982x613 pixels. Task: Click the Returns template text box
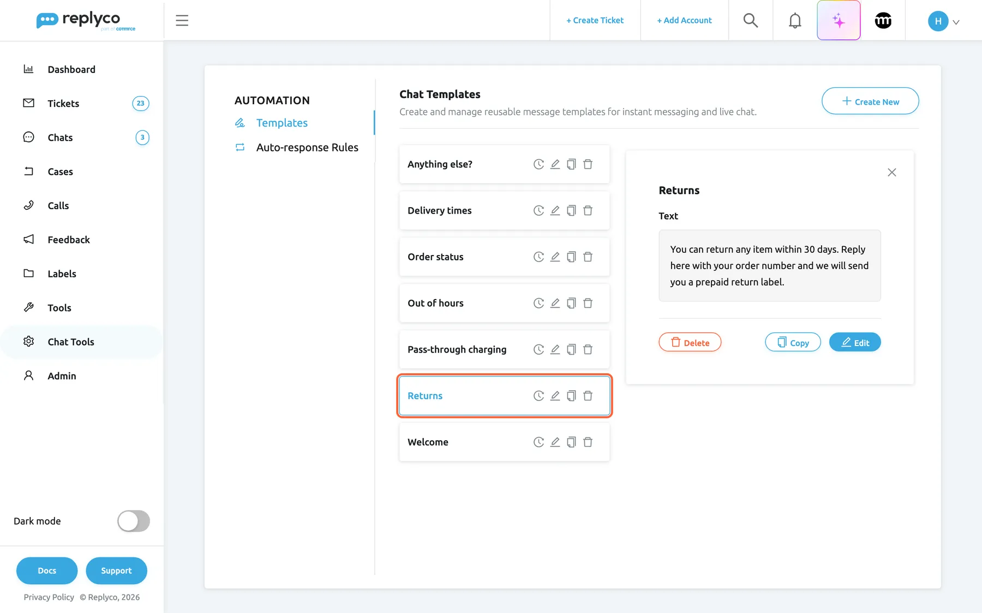tap(769, 265)
